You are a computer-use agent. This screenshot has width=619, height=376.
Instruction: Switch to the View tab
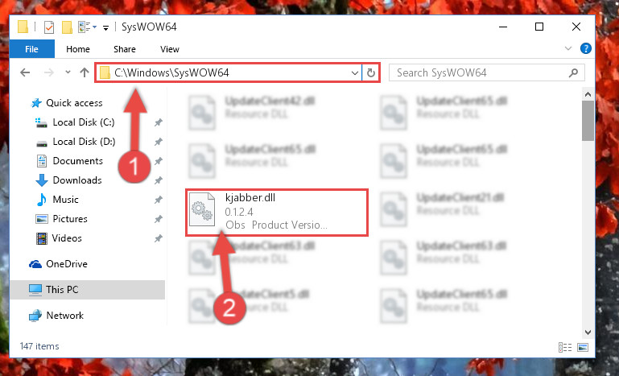(x=169, y=49)
